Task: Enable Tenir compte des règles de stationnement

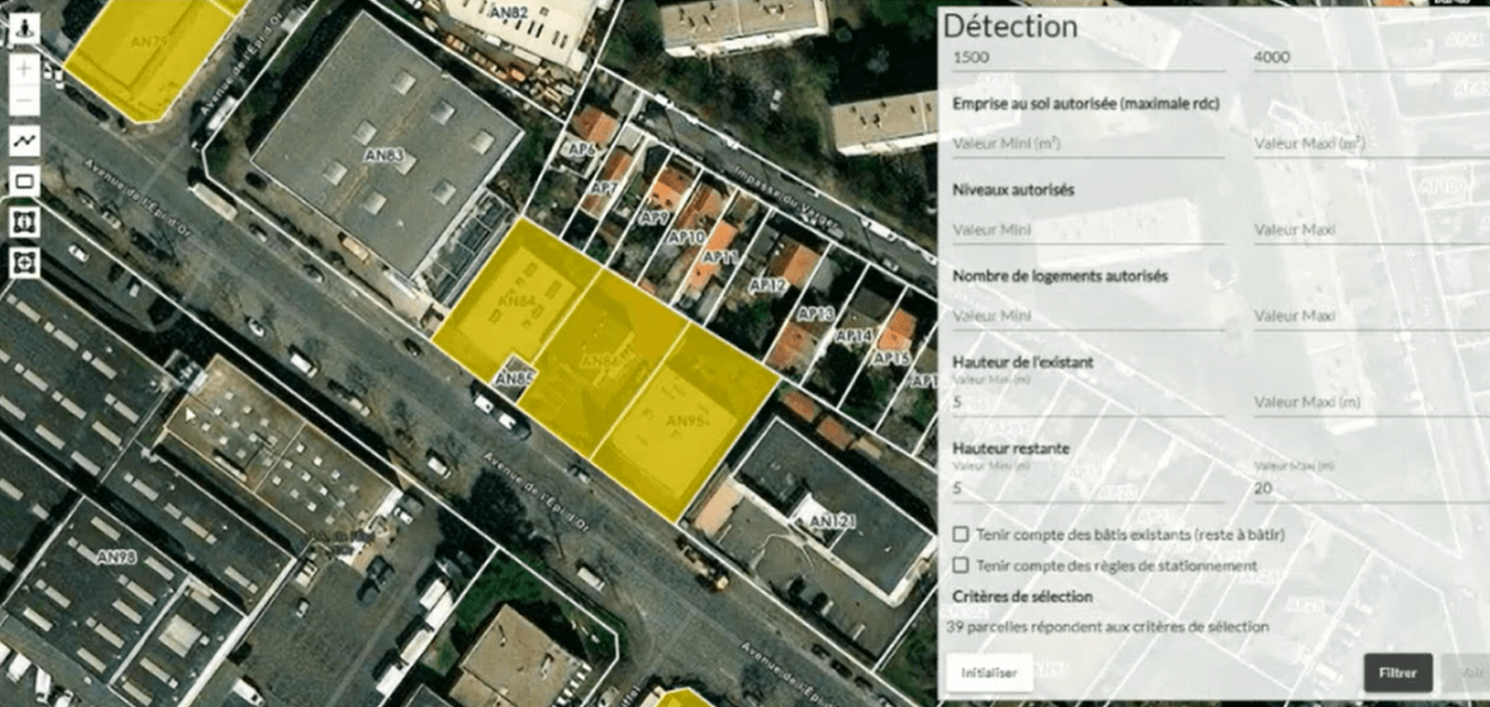Action: click(x=960, y=565)
